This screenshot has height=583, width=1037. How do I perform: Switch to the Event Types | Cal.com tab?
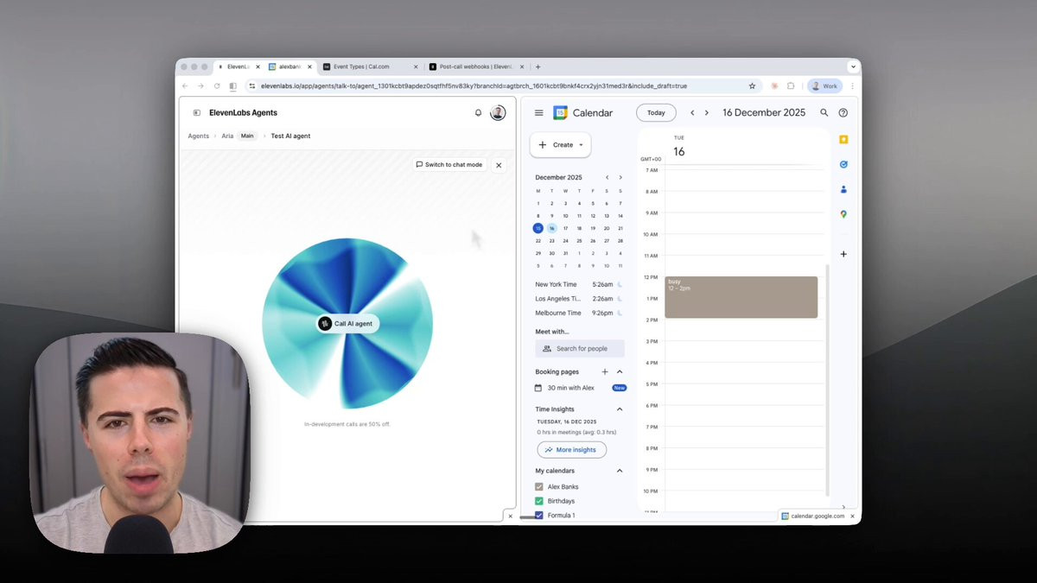tap(369, 67)
